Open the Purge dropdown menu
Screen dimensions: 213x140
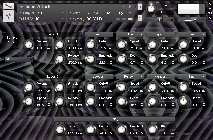click(130, 13)
